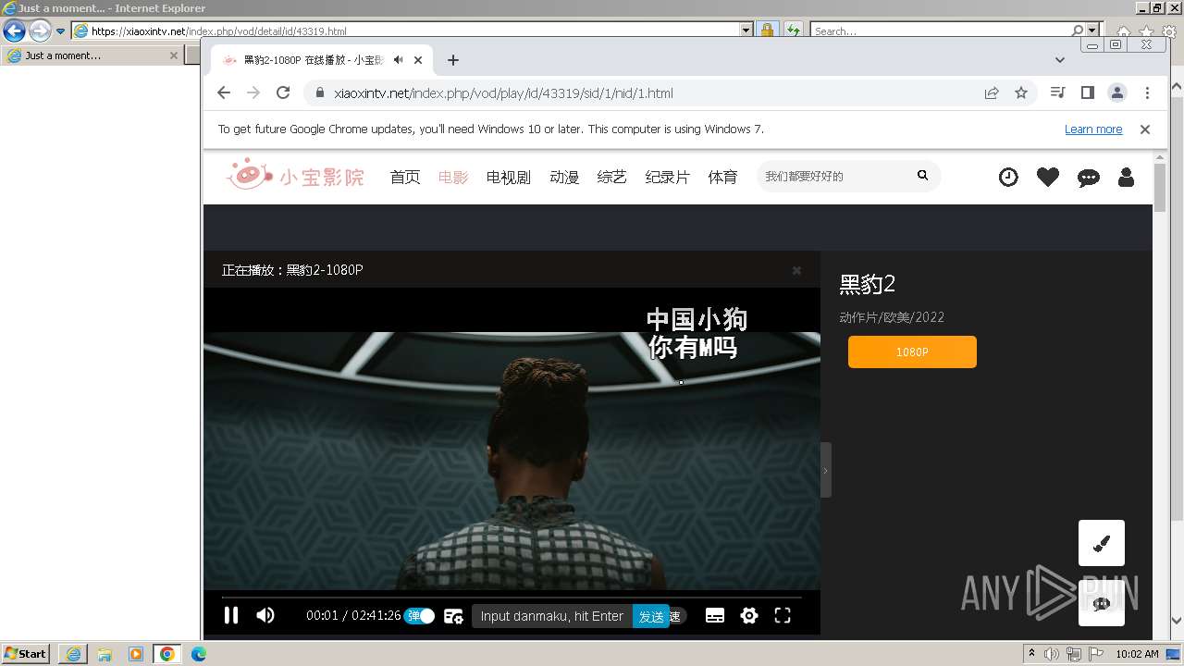Click the taskbar volume tray icon
This screenshot has height=666, width=1184.
1052,654
